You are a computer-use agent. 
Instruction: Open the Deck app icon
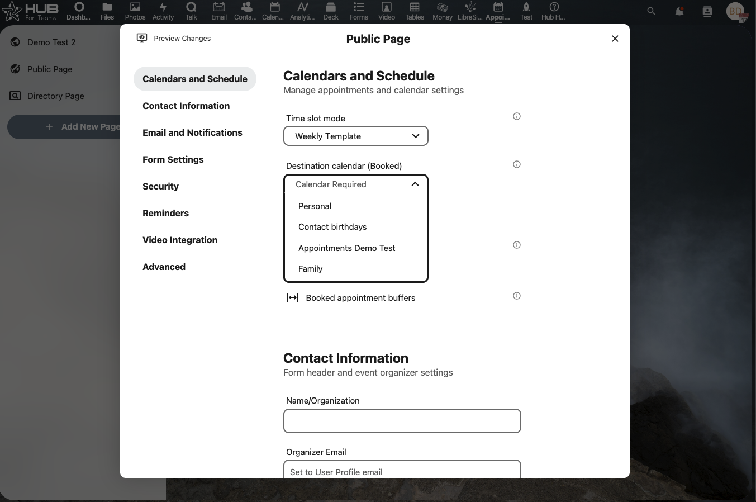331,11
